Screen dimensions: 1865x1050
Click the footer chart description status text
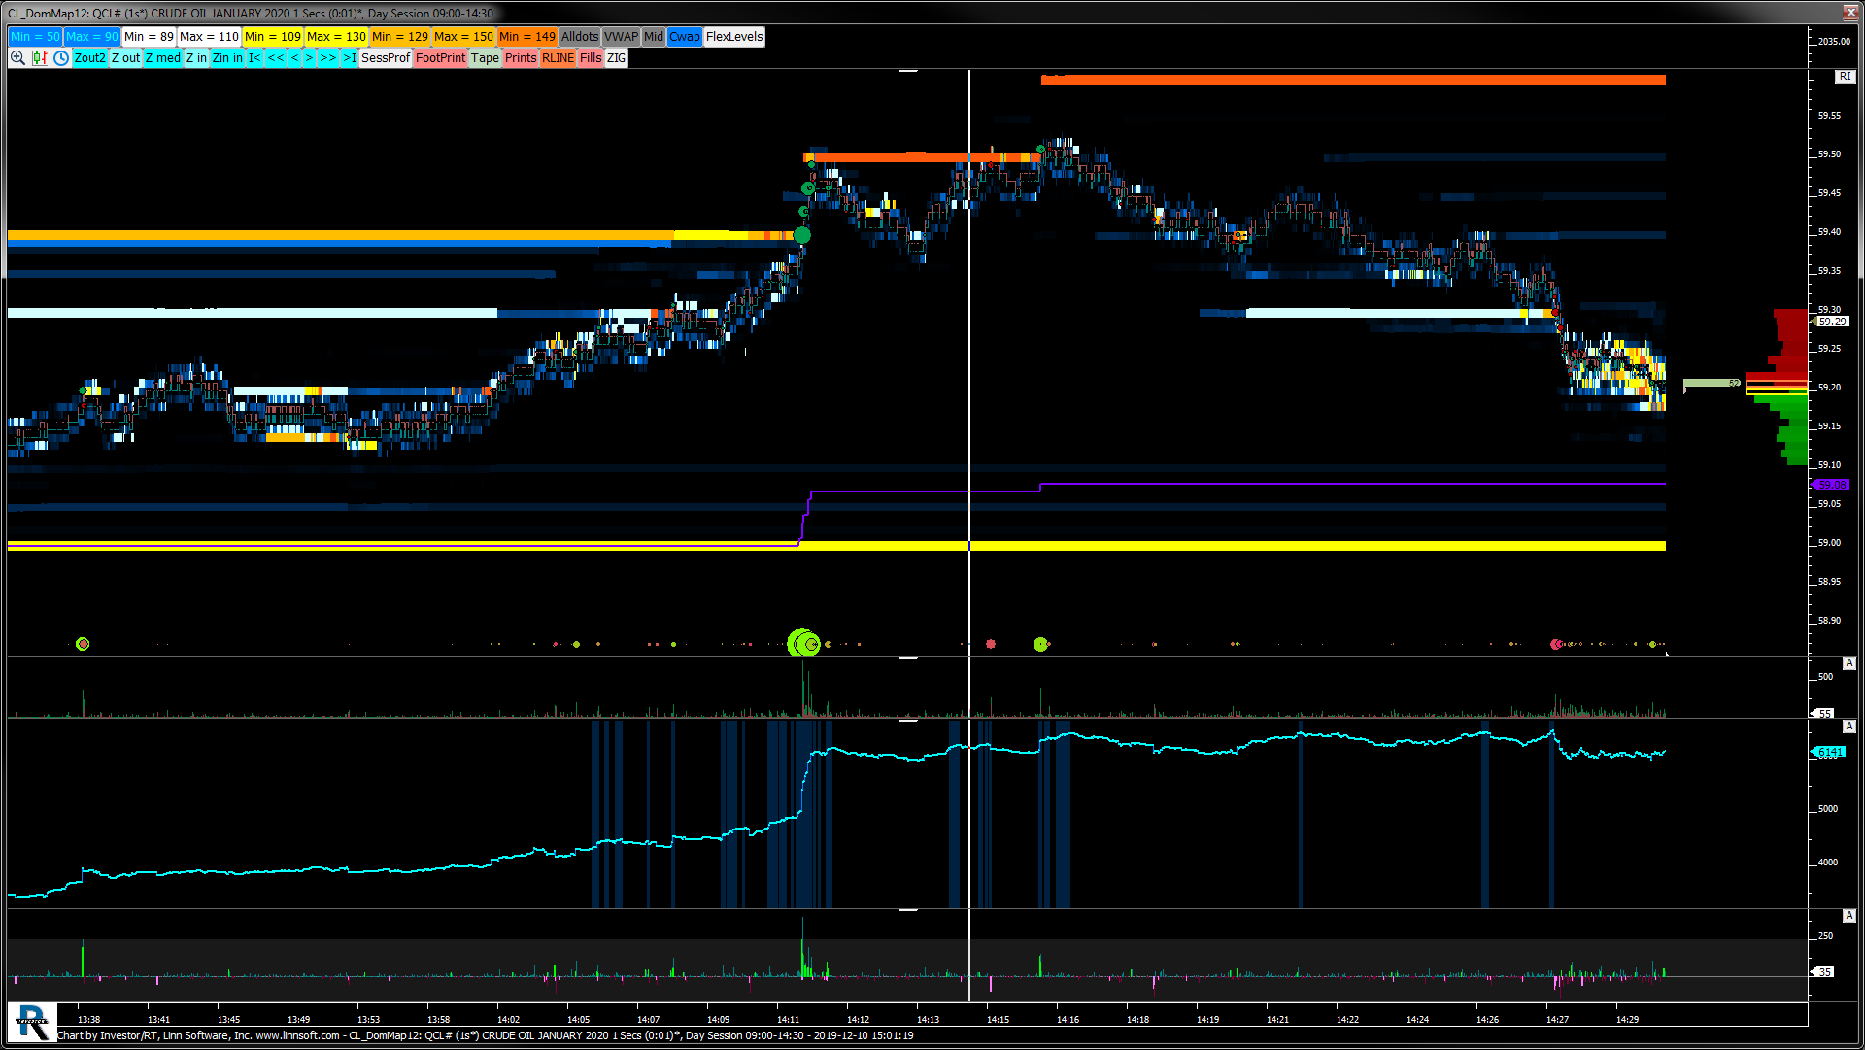[x=485, y=1035]
